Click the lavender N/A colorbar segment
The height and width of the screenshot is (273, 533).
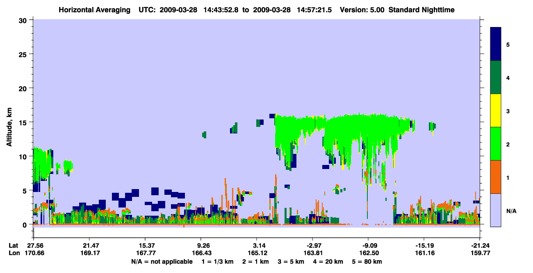pos(496,210)
